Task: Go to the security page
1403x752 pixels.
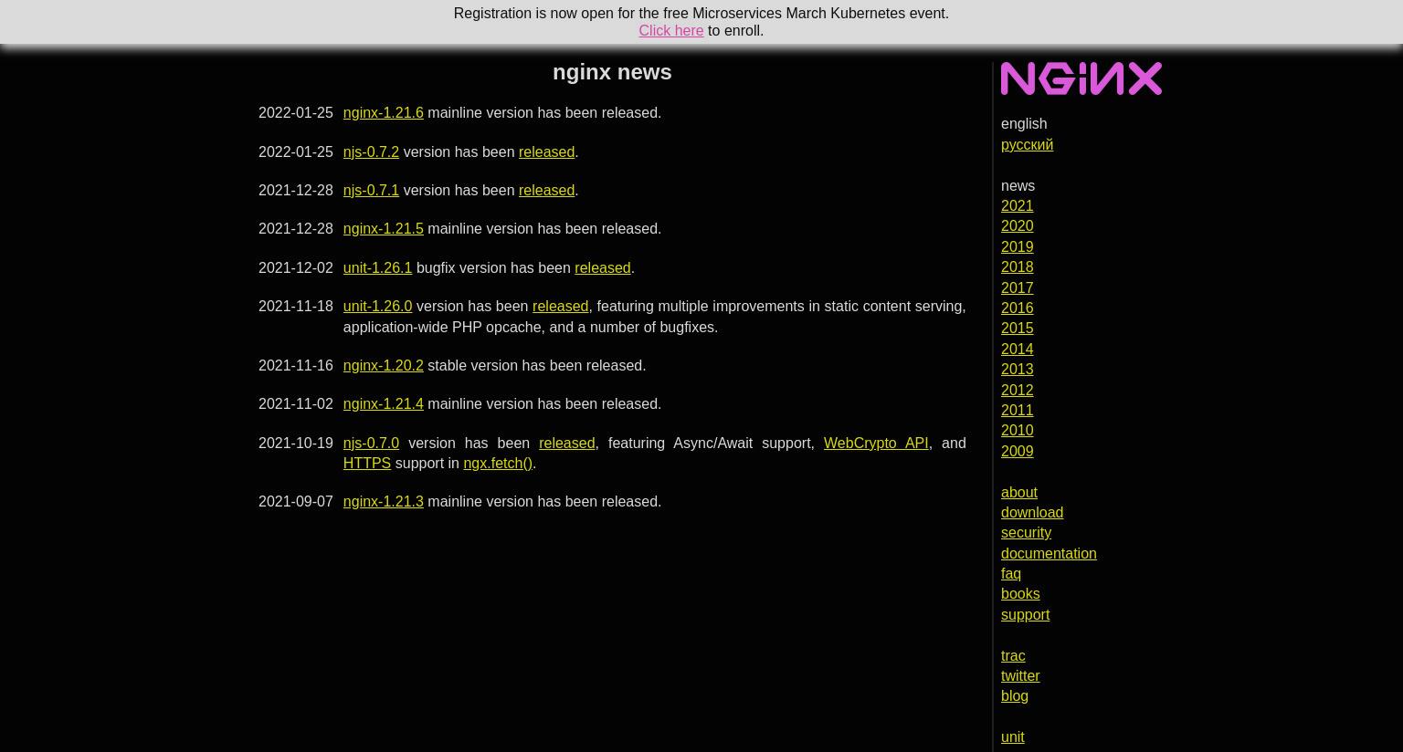Action: [1026, 532]
